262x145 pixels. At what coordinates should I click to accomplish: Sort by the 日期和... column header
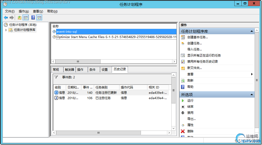tap(74, 87)
